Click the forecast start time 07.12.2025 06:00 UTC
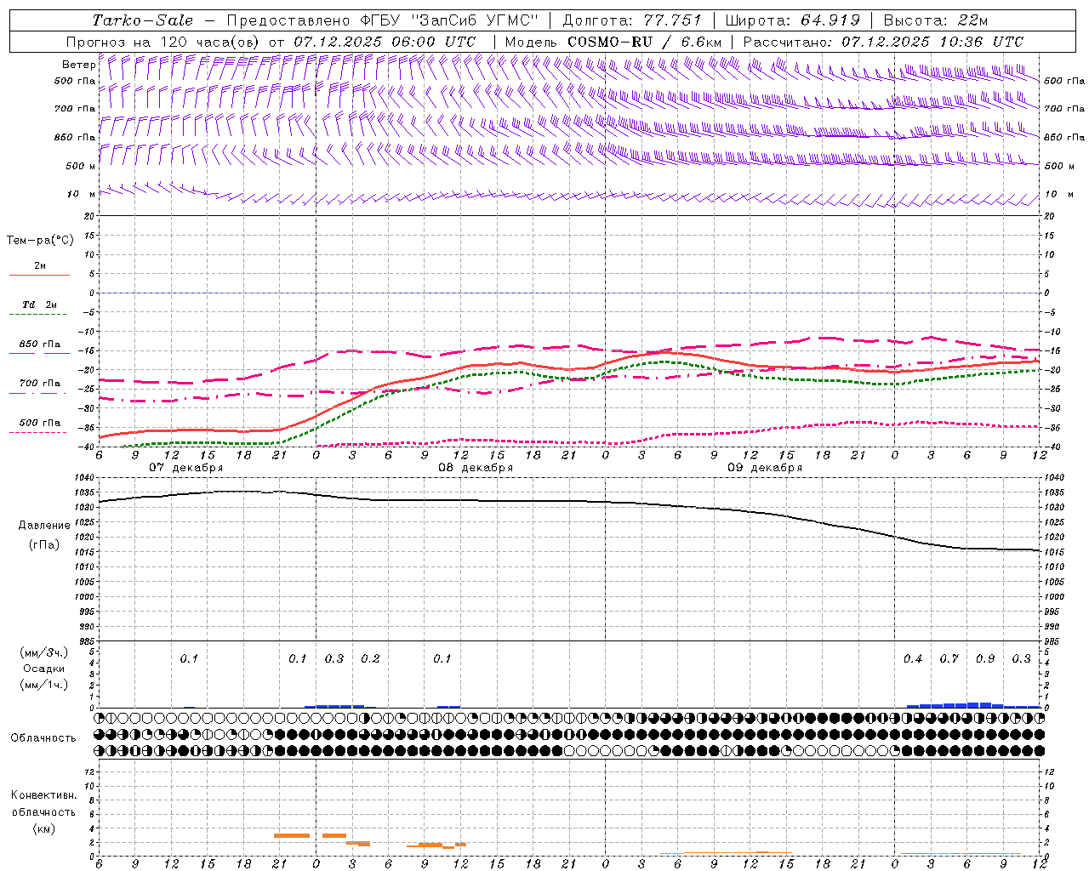This screenshot has width=1089, height=871. [385, 42]
